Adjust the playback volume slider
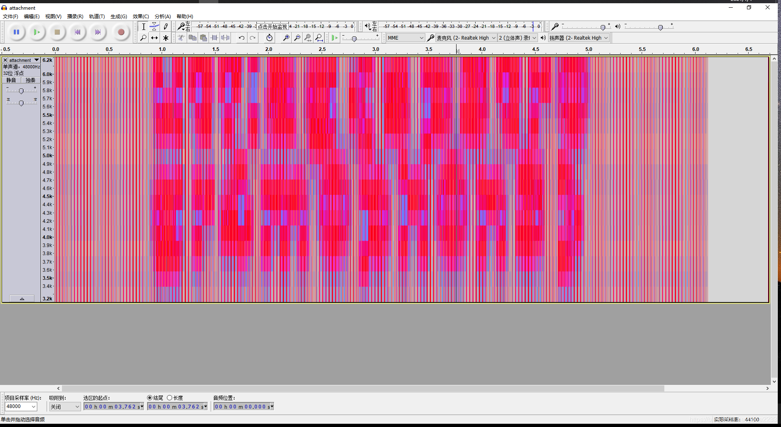 click(x=660, y=27)
